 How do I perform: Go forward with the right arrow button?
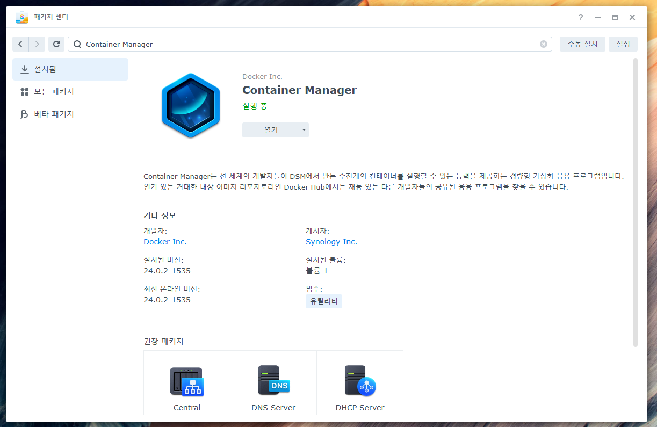pos(37,44)
